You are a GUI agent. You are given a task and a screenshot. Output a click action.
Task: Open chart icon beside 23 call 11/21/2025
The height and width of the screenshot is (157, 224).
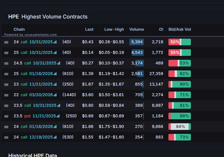tap(55, 84)
